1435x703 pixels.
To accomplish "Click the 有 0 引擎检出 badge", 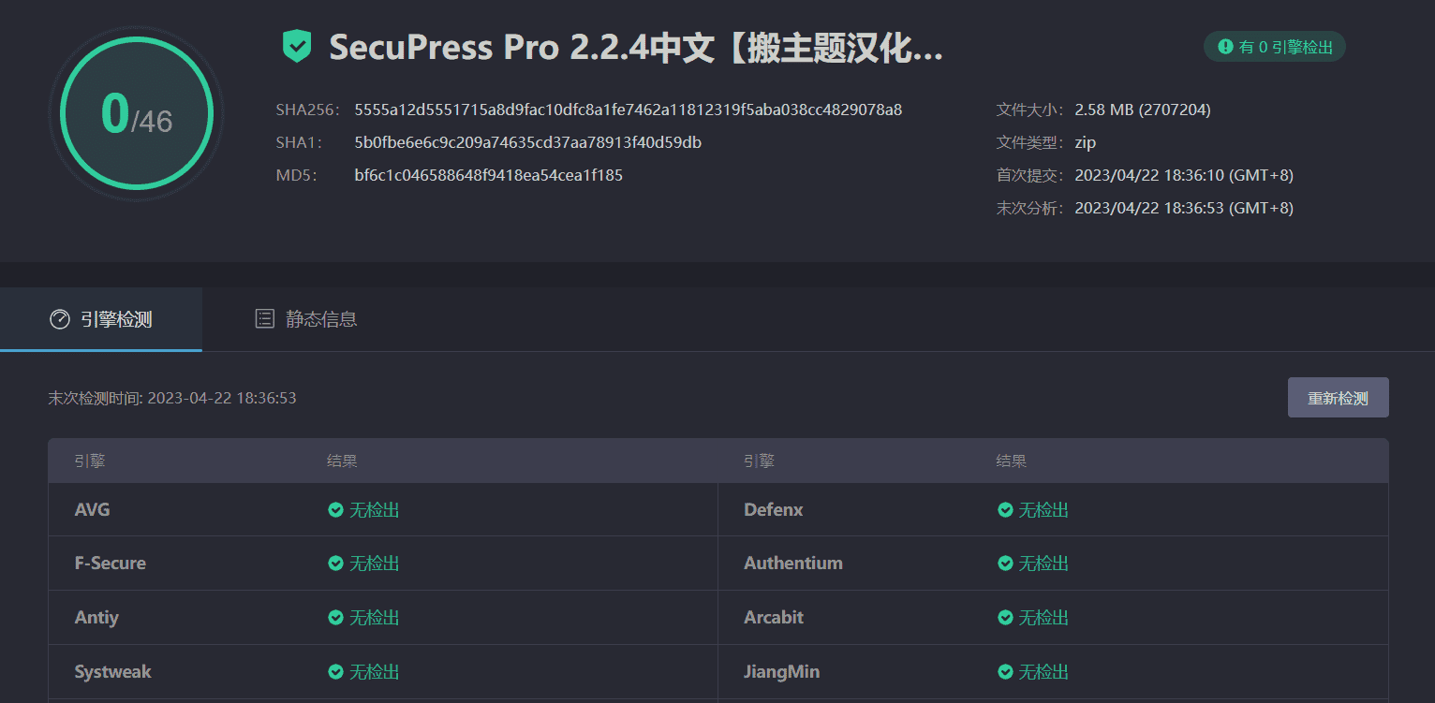I will (x=1275, y=47).
